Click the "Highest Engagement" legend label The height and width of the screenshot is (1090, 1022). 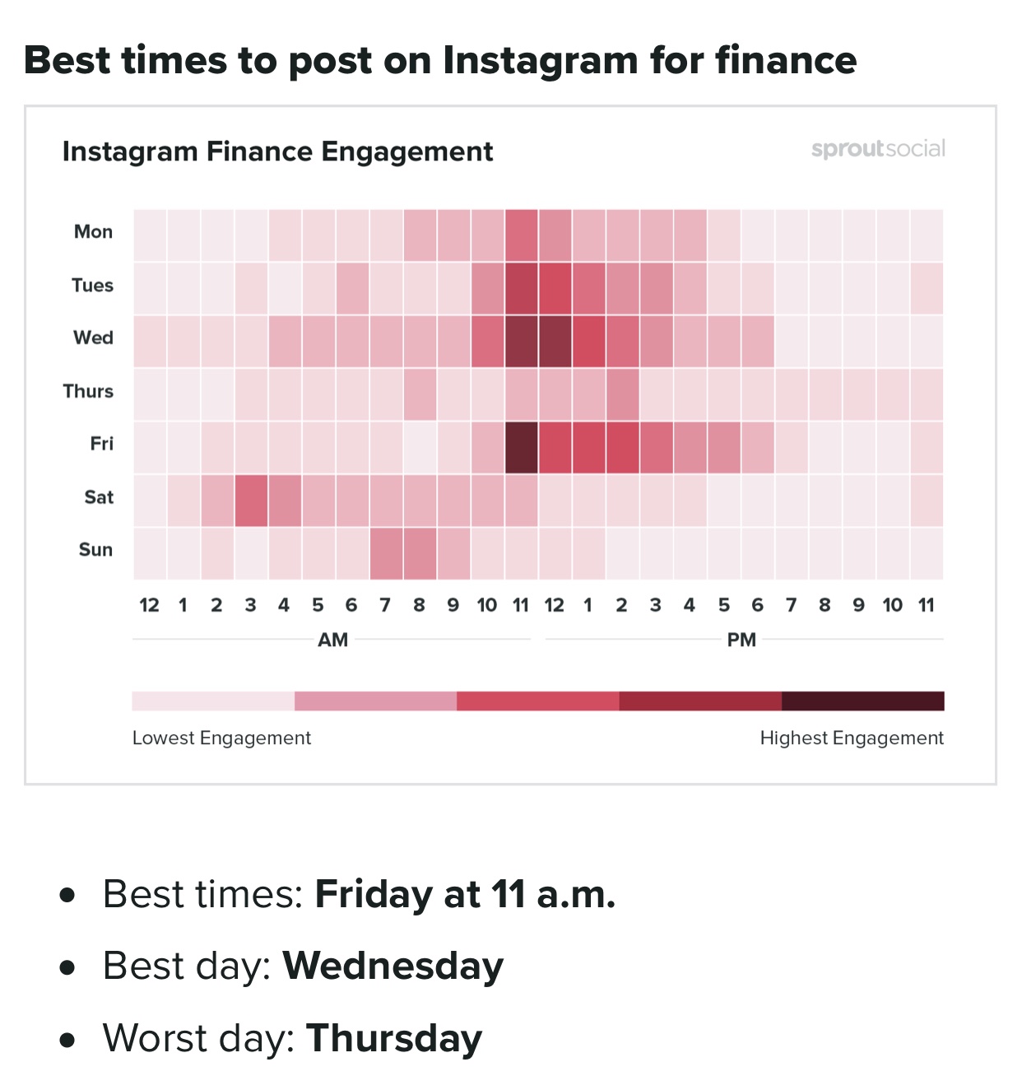pyautogui.click(x=852, y=738)
